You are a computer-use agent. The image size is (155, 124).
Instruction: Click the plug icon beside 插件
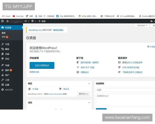(x=3, y=70)
